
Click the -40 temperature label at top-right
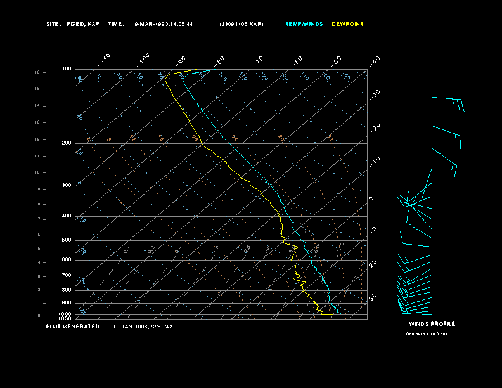click(x=375, y=60)
